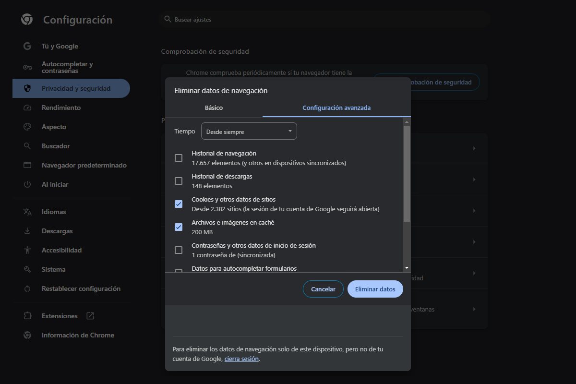Click the Buscador magnifier icon
Screen dimensions: 576x384
[26, 145]
